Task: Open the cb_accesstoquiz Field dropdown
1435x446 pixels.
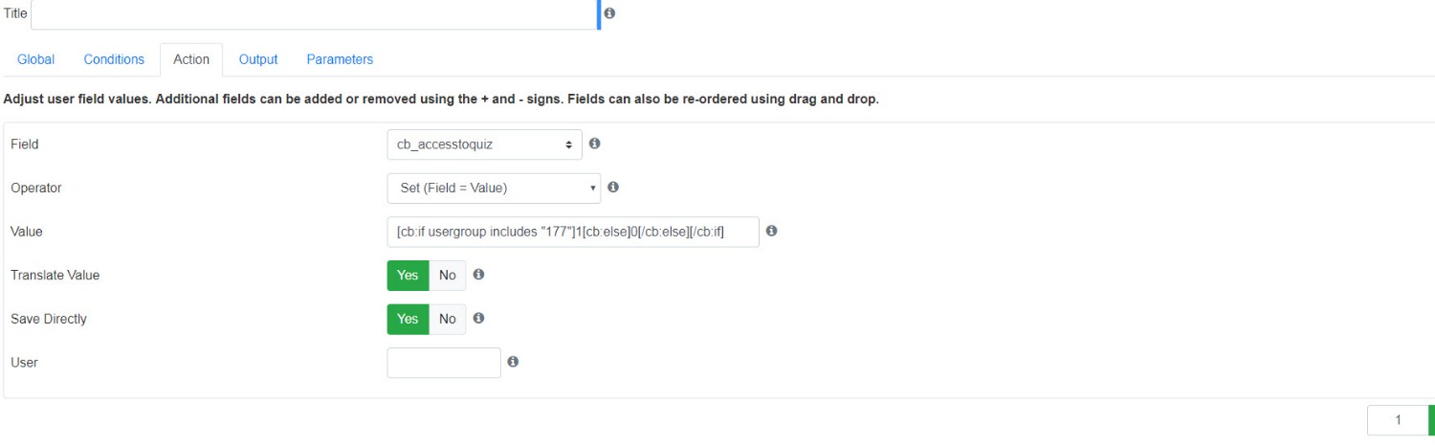Action: point(484,145)
